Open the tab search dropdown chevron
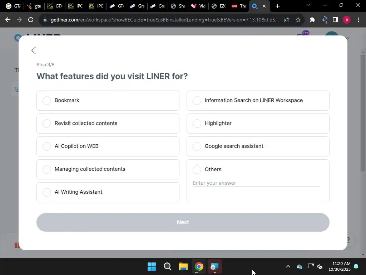This screenshot has height=275, width=366. [x=308, y=5]
